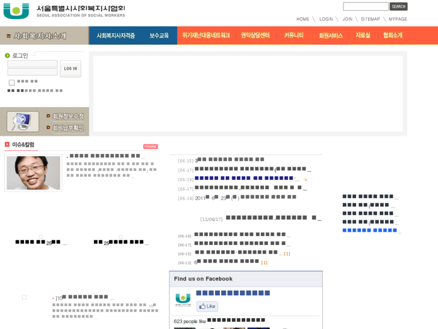Open the SITEMAP link
This screenshot has width=438, height=329.
point(371,19)
